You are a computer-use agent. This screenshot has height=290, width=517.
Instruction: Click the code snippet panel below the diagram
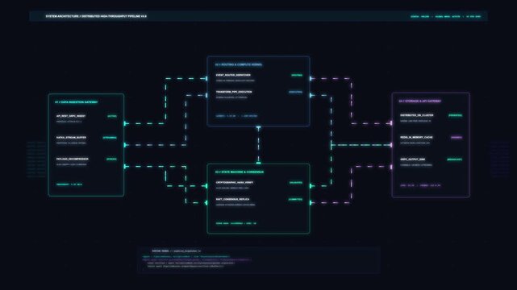(x=258, y=260)
